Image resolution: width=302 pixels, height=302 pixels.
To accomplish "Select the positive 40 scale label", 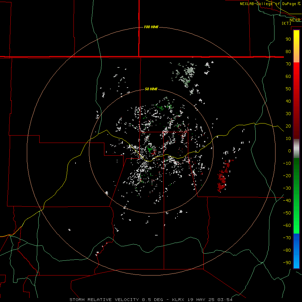I will point(288,101).
